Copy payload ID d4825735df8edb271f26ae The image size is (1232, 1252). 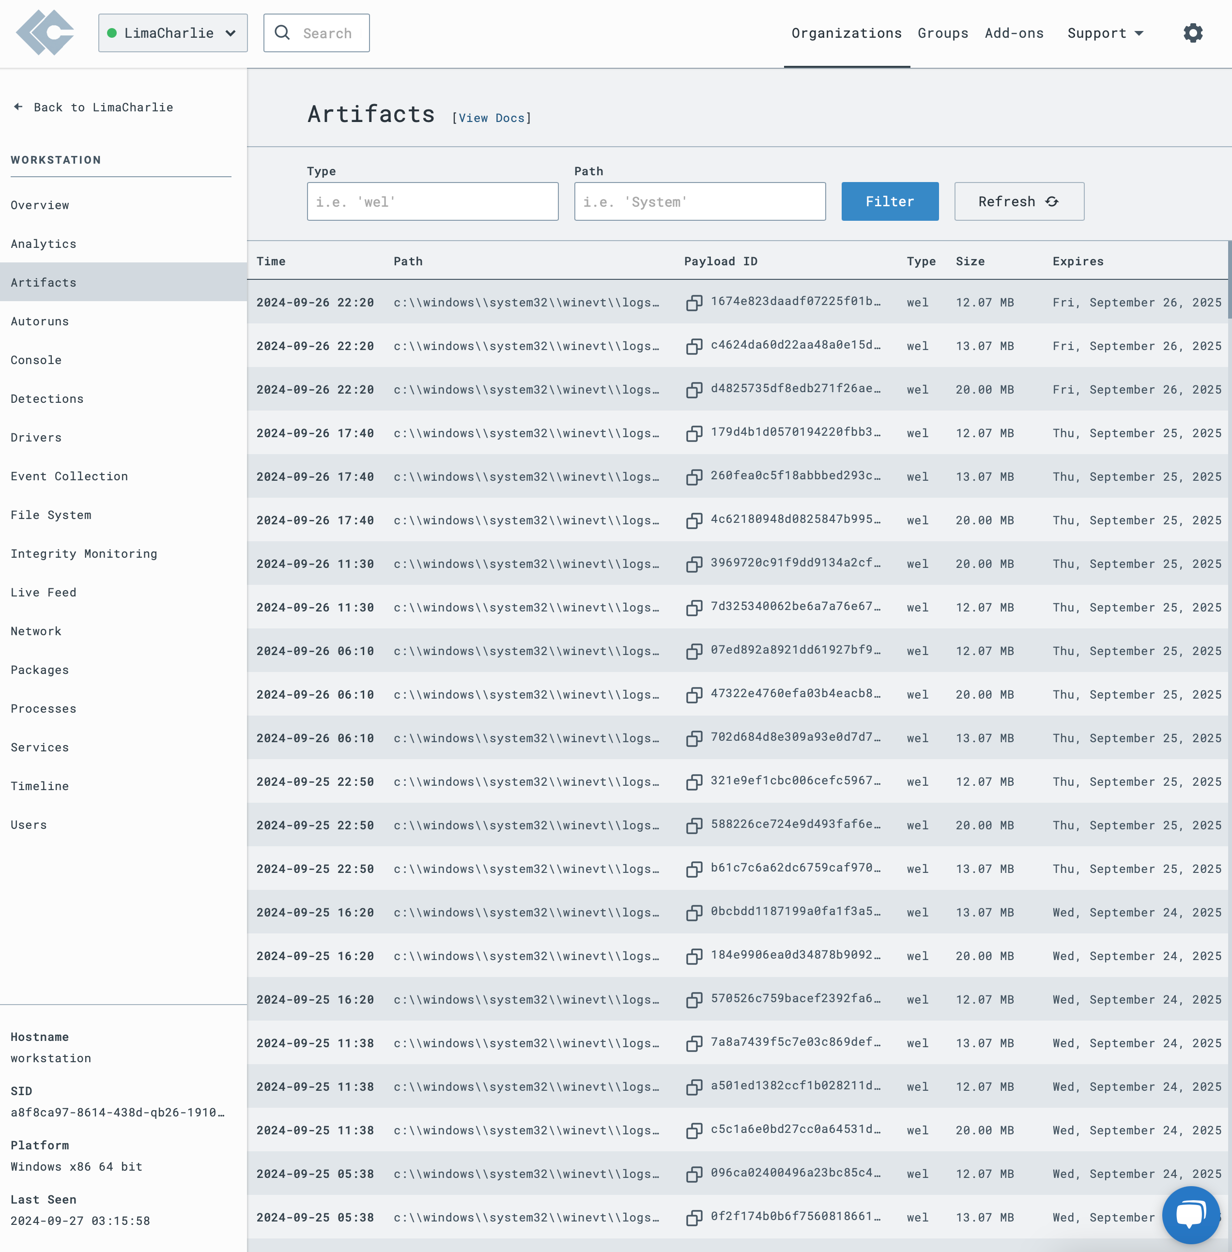tap(694, 390)
